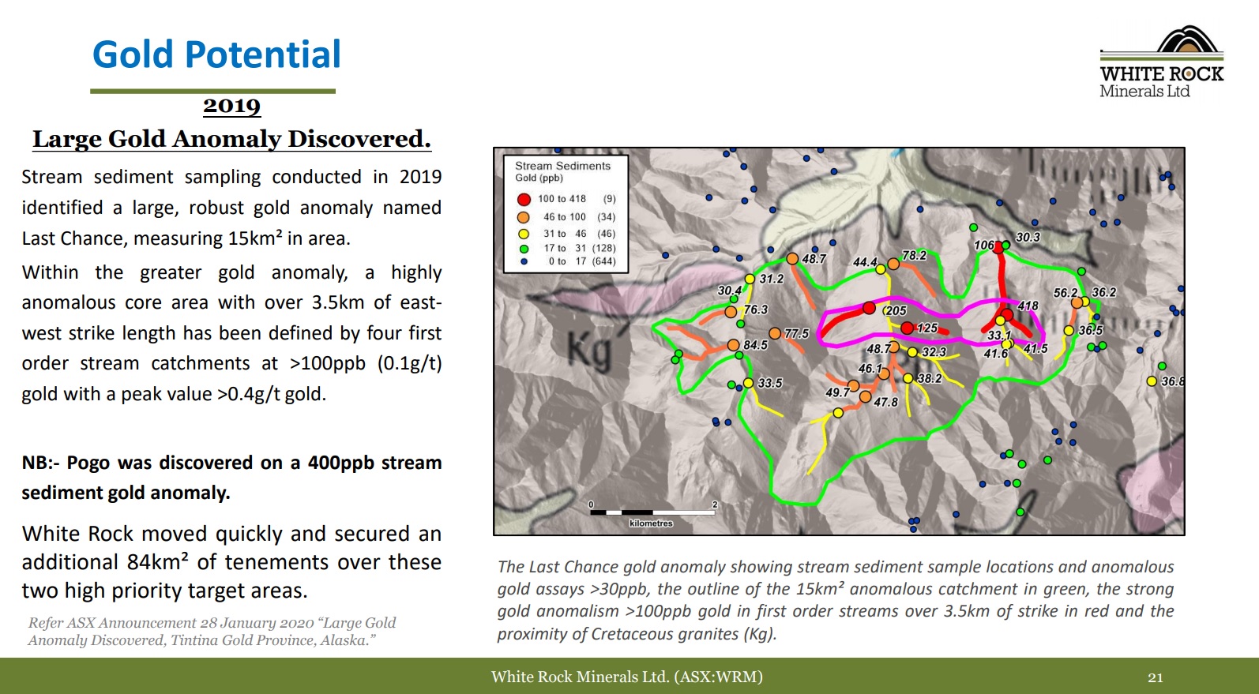
Task: Click the Gold Potential slide title
Action: pyautogui.click(x=216, y=54)
